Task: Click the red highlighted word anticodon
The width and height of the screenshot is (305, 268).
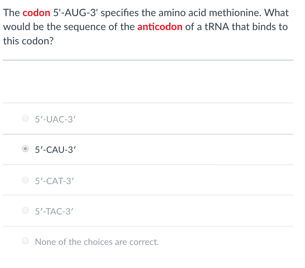Action: [160, 27]
